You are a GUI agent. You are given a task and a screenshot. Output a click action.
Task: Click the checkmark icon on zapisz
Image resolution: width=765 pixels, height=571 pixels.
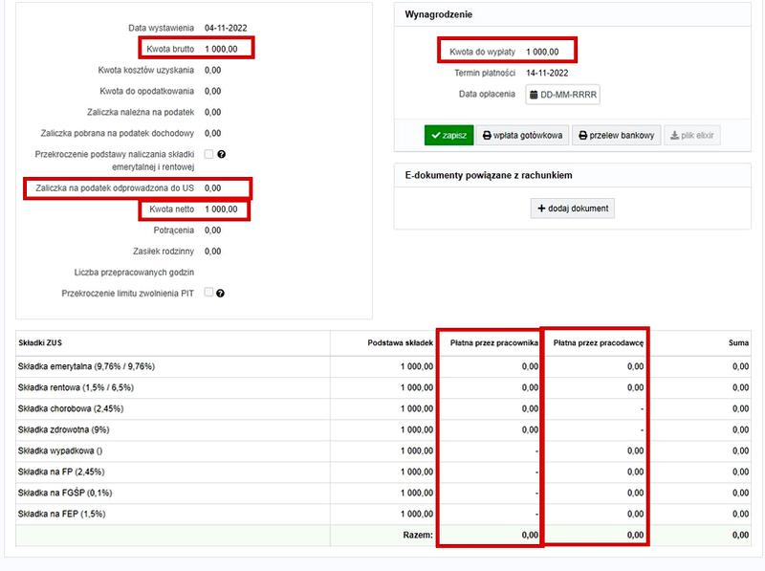pyautogui.click(x=436, y=135)
